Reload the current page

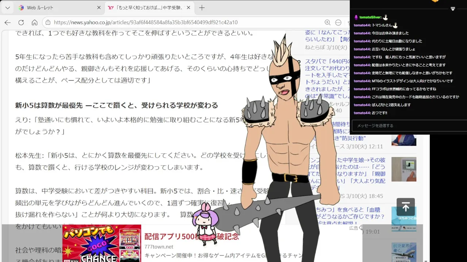pos(21,22)
